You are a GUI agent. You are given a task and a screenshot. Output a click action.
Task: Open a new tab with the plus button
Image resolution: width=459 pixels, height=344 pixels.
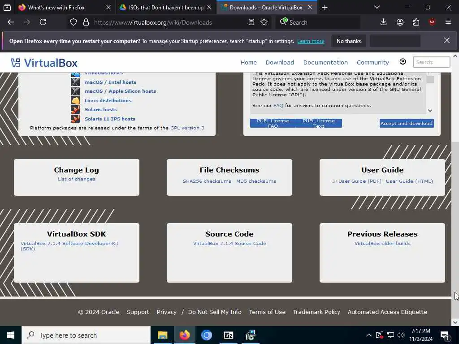325,8
